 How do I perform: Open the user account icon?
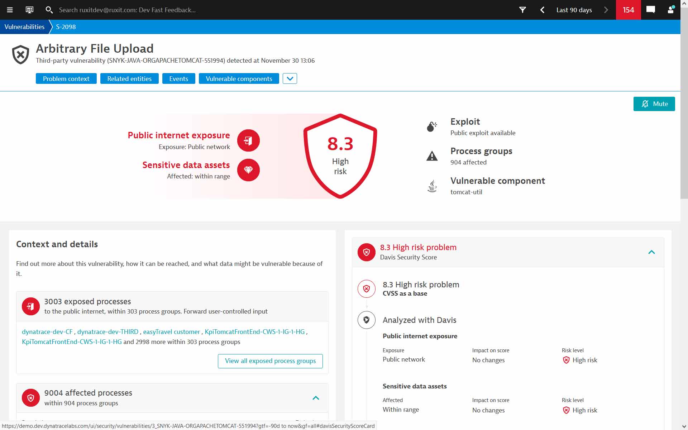coord(671,10)
